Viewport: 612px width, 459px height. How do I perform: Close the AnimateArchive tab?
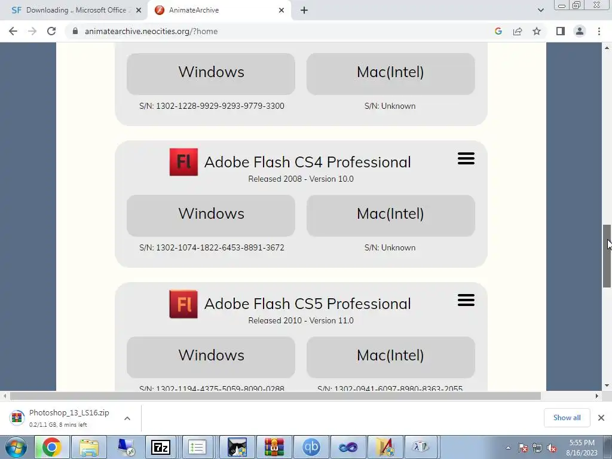point(281,11)
